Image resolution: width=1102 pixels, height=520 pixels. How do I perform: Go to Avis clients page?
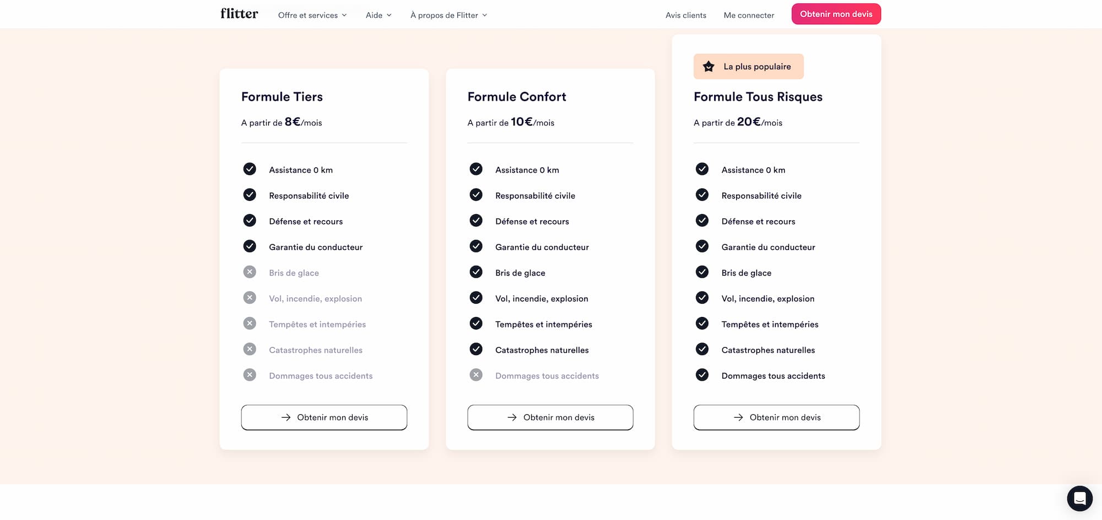pos(685,15)
